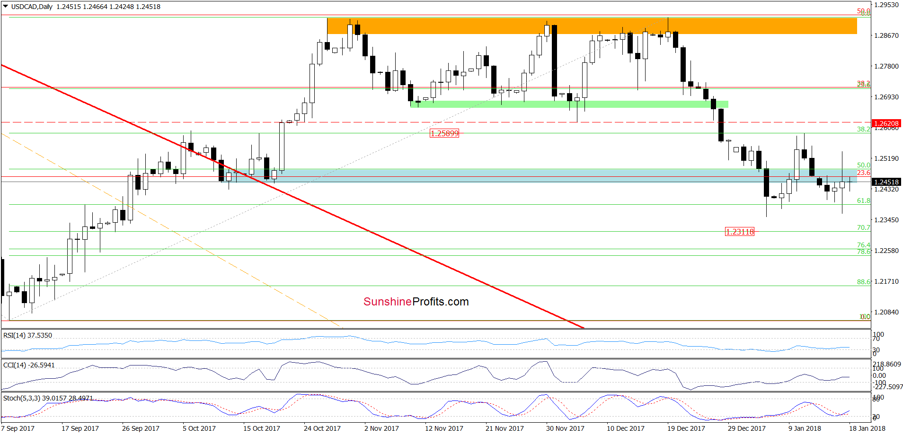Click the USDCAD,Daily chart title text
The image size is (903, 435).
tap(32, 7)
